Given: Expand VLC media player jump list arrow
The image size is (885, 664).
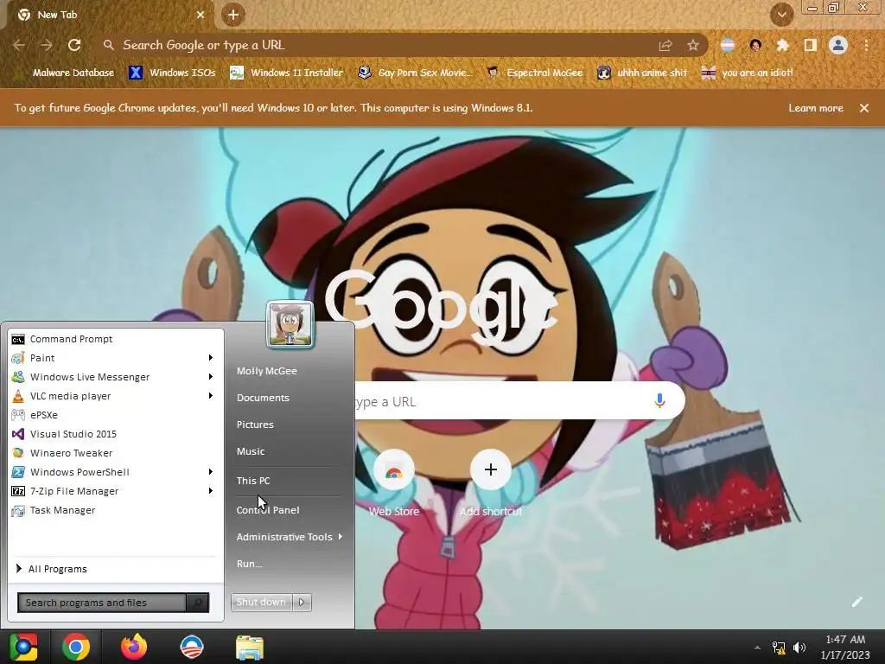Looking at the screenshot, I should pos(211,396).
